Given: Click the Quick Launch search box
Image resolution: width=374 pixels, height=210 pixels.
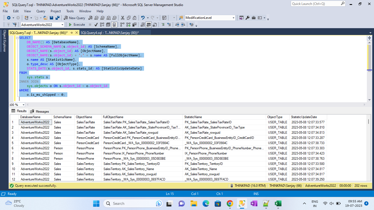Looking at the screenshot, I should [x=318, y=4].
